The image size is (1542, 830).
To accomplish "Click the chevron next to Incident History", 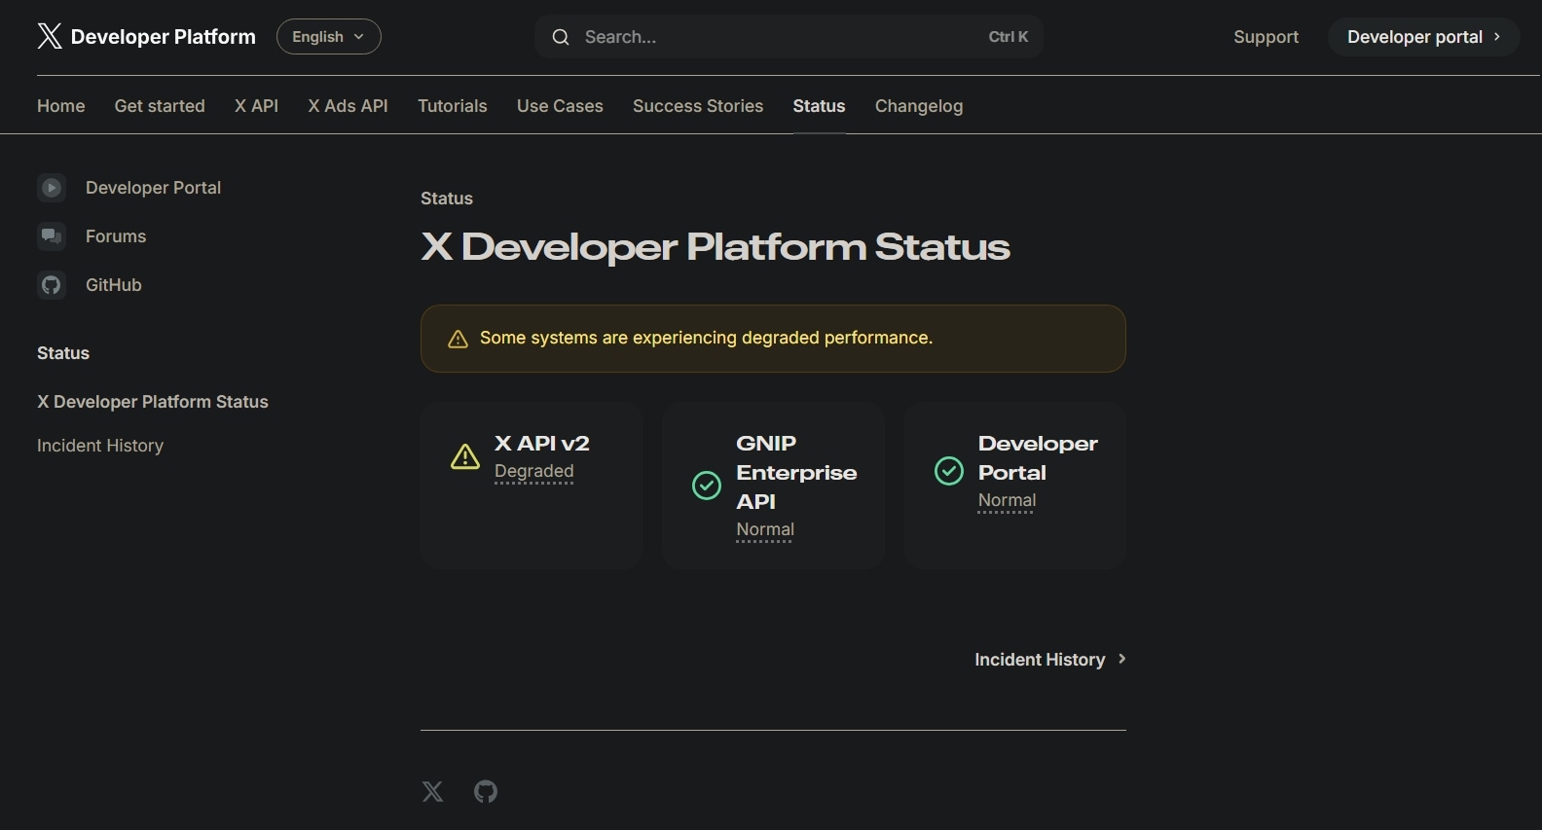I will coord(1121,659).
